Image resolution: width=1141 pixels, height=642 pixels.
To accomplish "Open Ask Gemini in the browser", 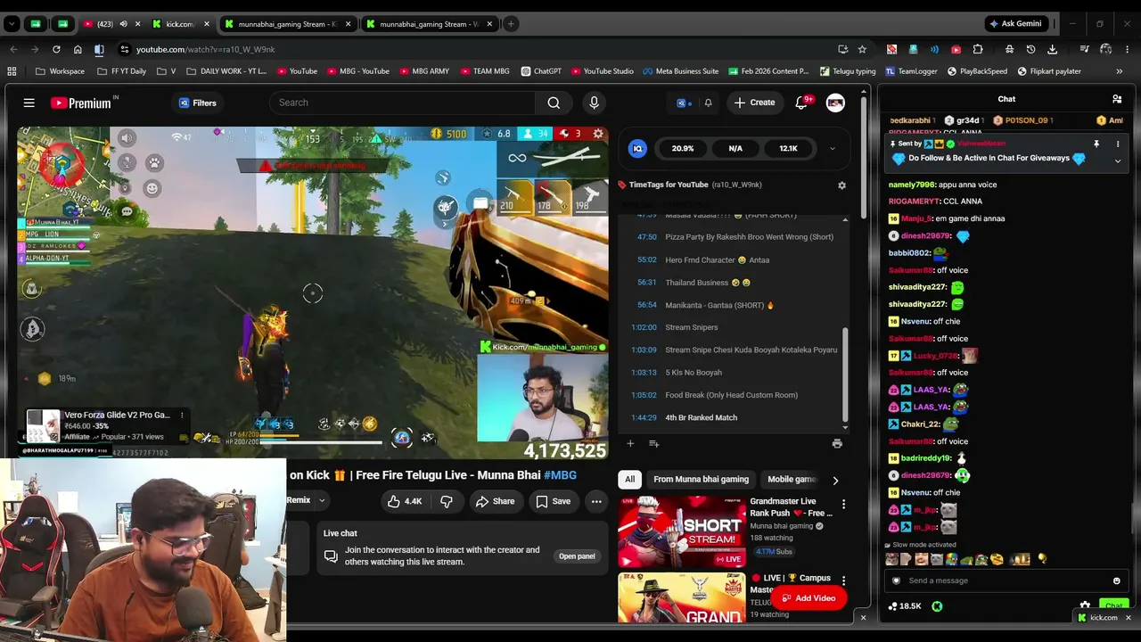I will [x=1014, y=24].
